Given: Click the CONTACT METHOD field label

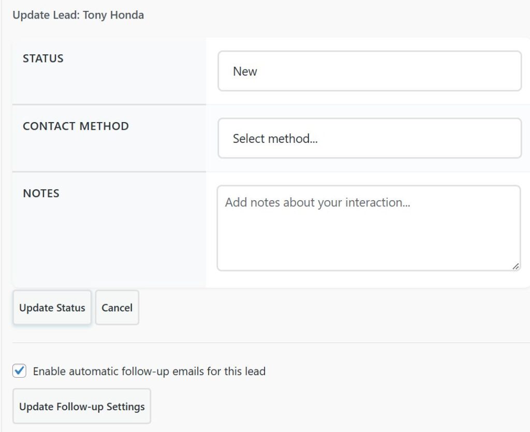Looking at the screenshot, I should coord(76,126).
